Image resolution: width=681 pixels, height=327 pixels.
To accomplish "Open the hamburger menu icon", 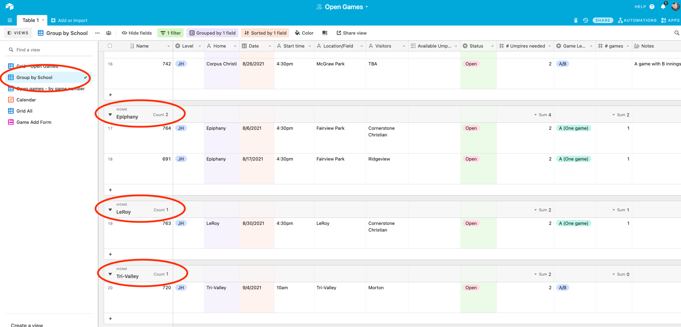I will point(10,20).
